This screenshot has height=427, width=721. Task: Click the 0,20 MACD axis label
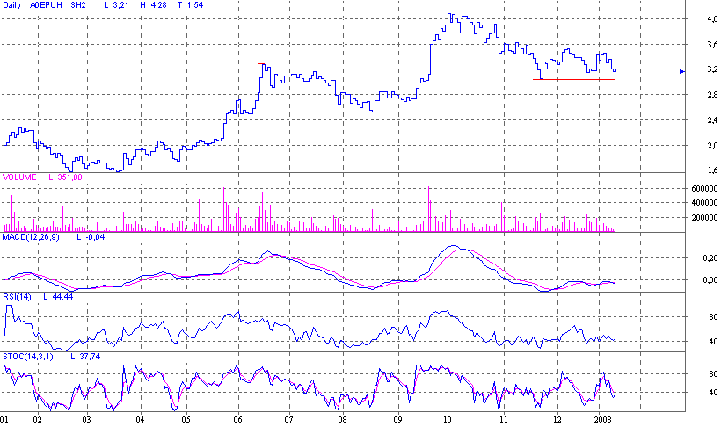pyautogui.click(x=710, y=258)
